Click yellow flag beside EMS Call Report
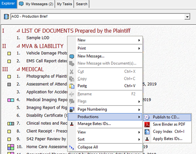 (x=9, y=61)
